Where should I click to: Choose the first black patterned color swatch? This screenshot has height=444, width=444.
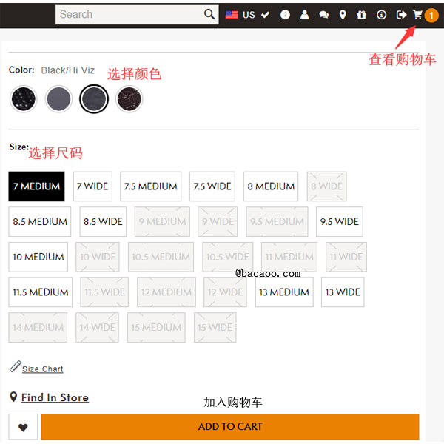[x=24, y=98]
